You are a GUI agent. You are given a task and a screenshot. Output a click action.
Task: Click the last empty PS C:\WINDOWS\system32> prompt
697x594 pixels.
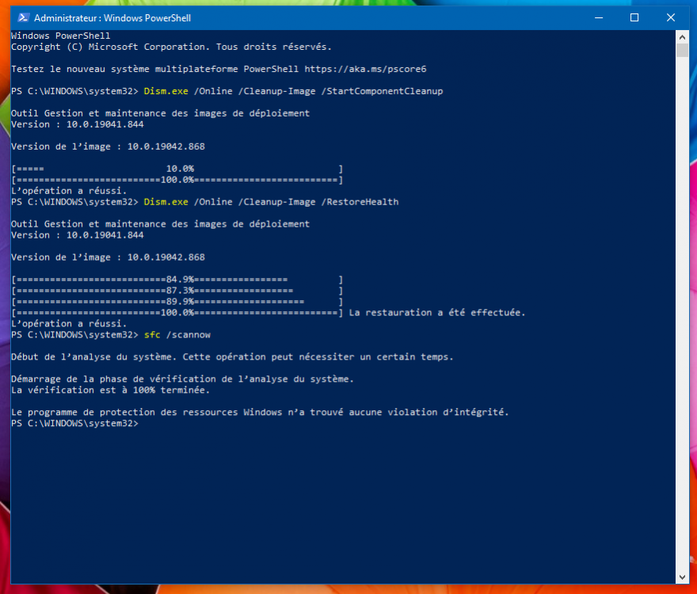tap(74, 423)
